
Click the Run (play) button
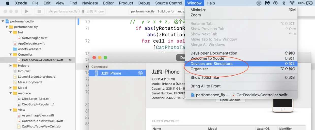[x=26, y=11]
